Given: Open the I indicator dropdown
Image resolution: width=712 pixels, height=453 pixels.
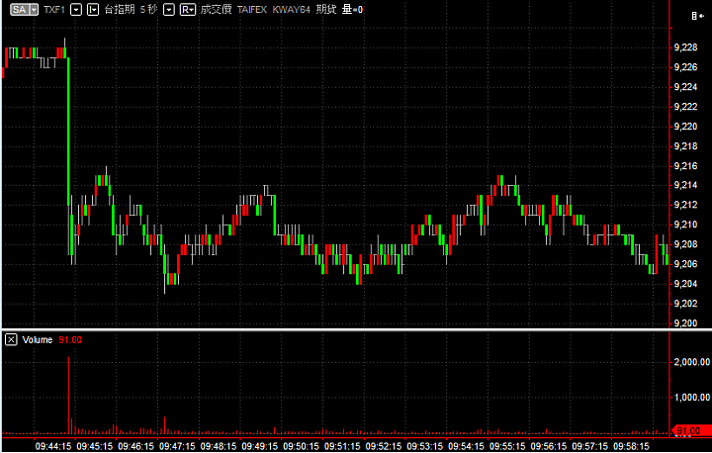Looking at the screenshot, I should tap(93, 10).
